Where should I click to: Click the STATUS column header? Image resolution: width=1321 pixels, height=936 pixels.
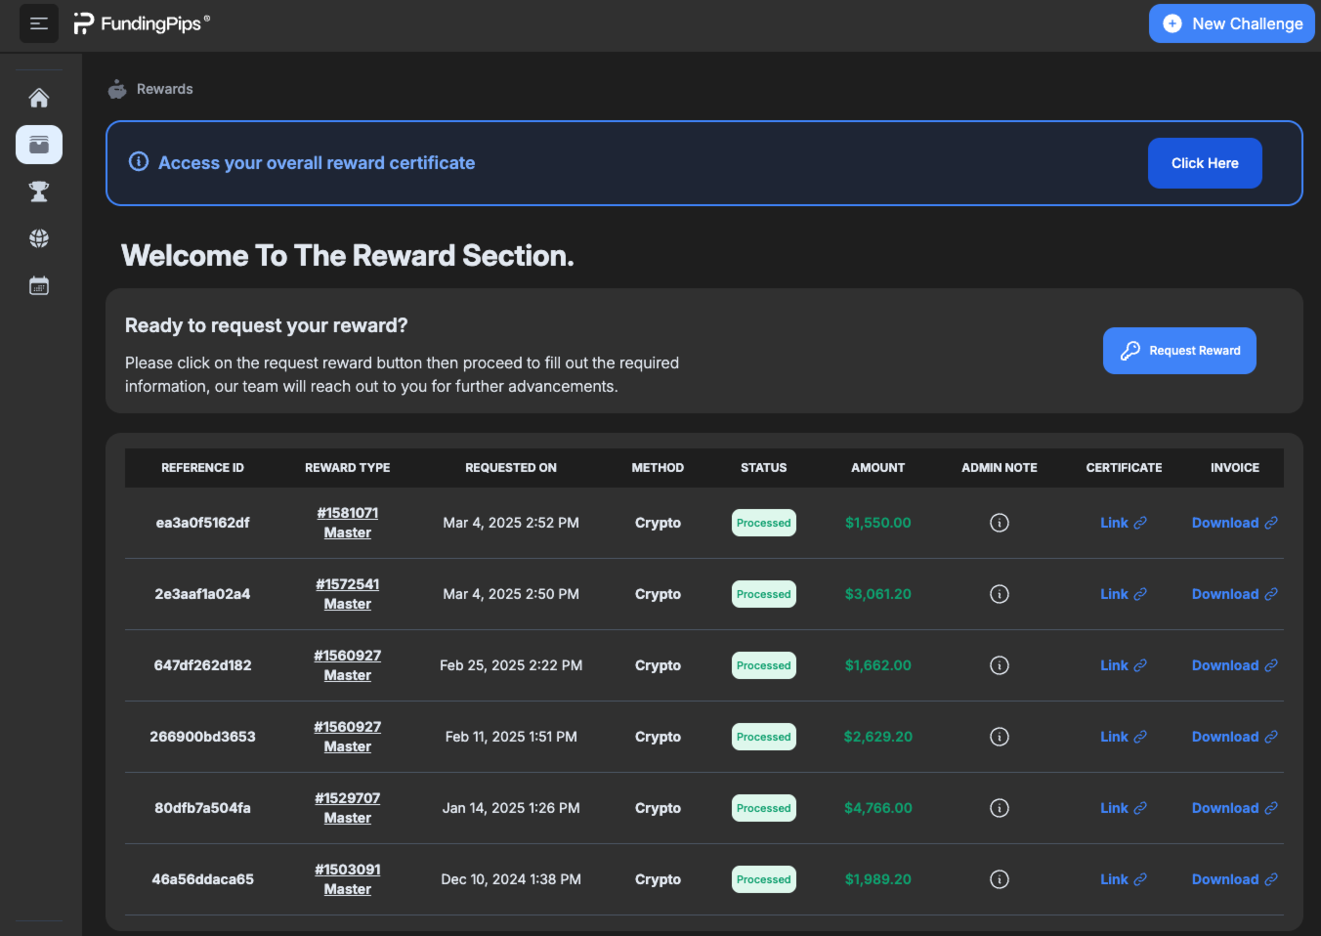coord(764,468)
